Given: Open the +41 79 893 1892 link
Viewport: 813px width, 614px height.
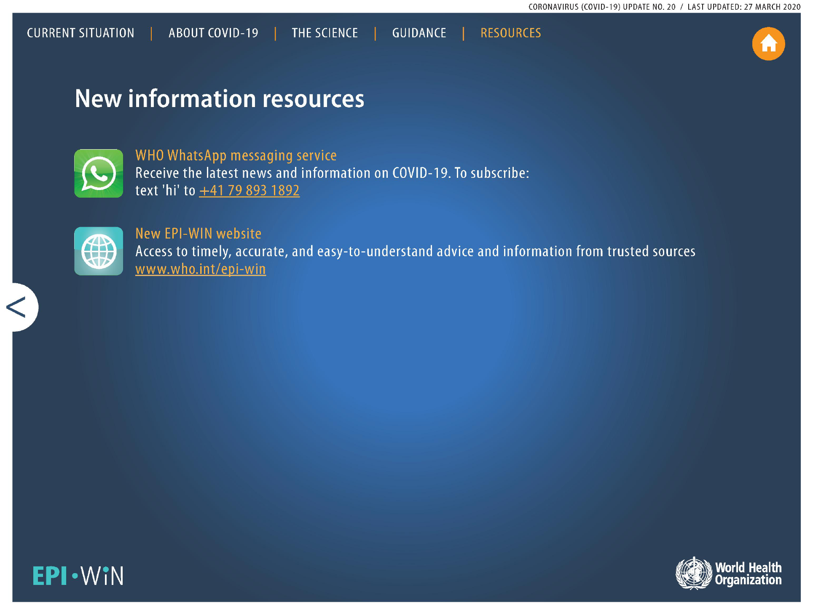Looking at the screenshot, I should tap(249, 191).
